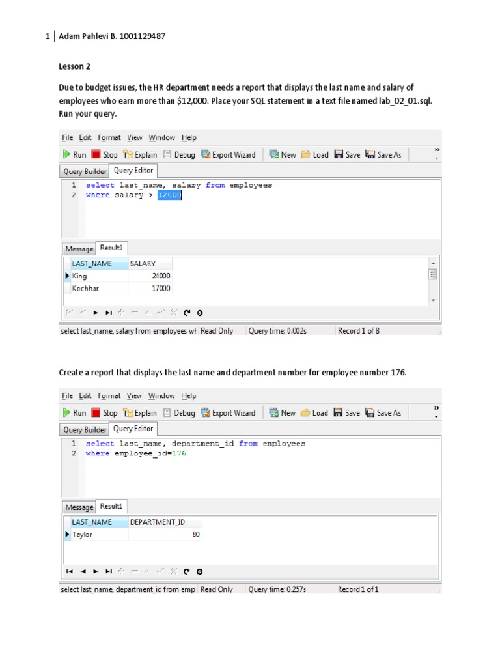Click LAST_NAME header above King

tap(99, 264)
